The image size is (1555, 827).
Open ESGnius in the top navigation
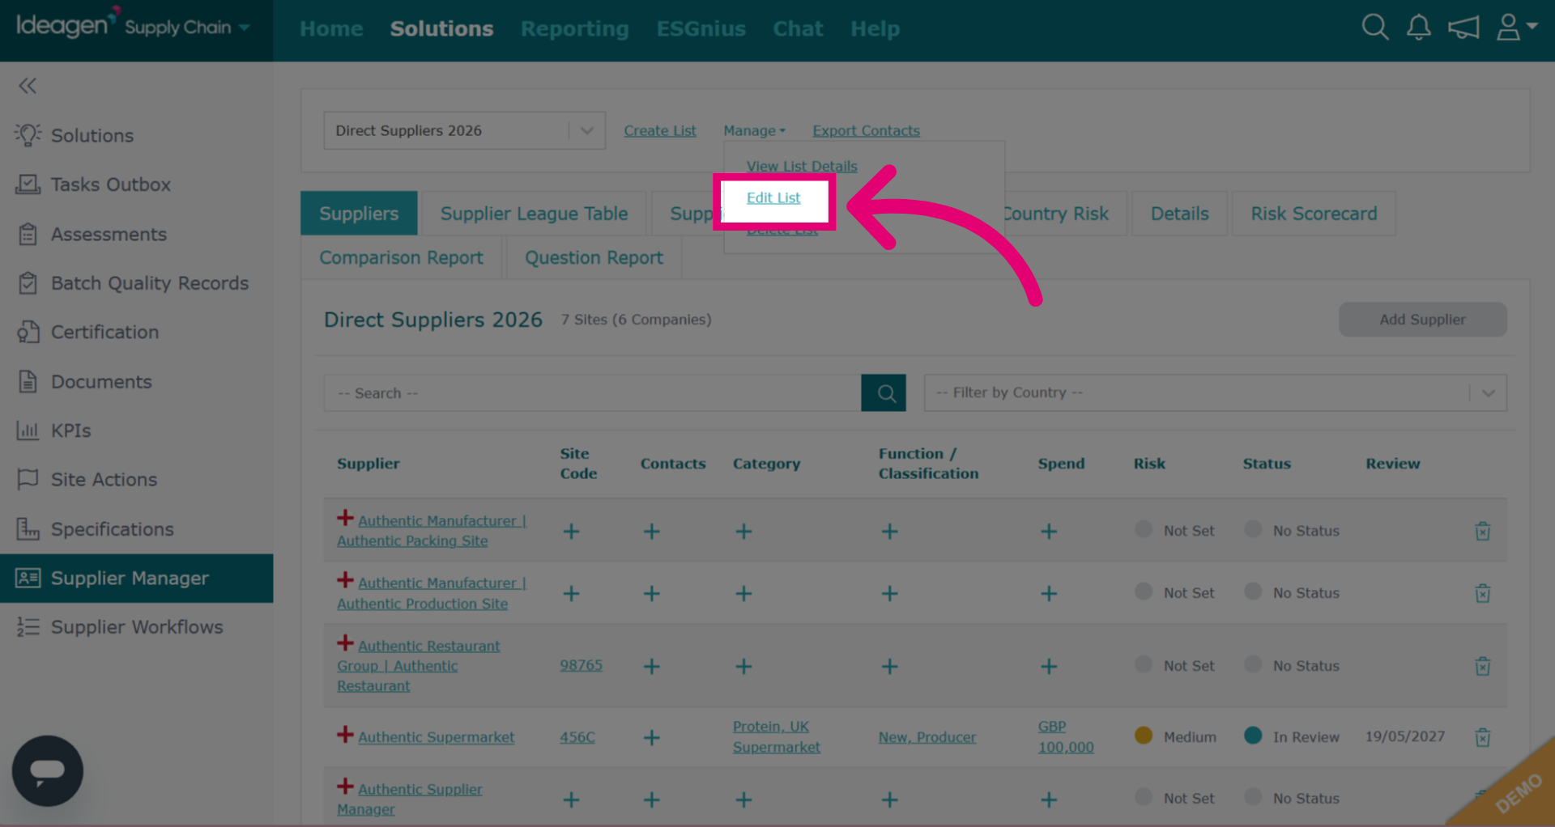click(x=701, y=28)
